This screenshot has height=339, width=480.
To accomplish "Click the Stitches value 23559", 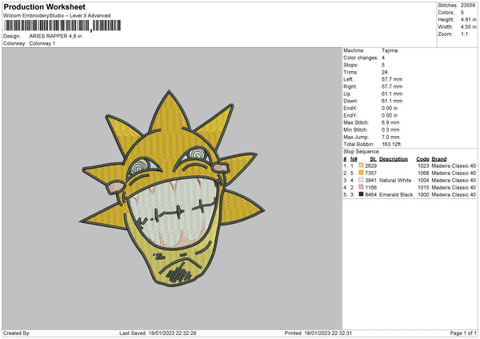I will pyautogui.click(x=468, y=6).
